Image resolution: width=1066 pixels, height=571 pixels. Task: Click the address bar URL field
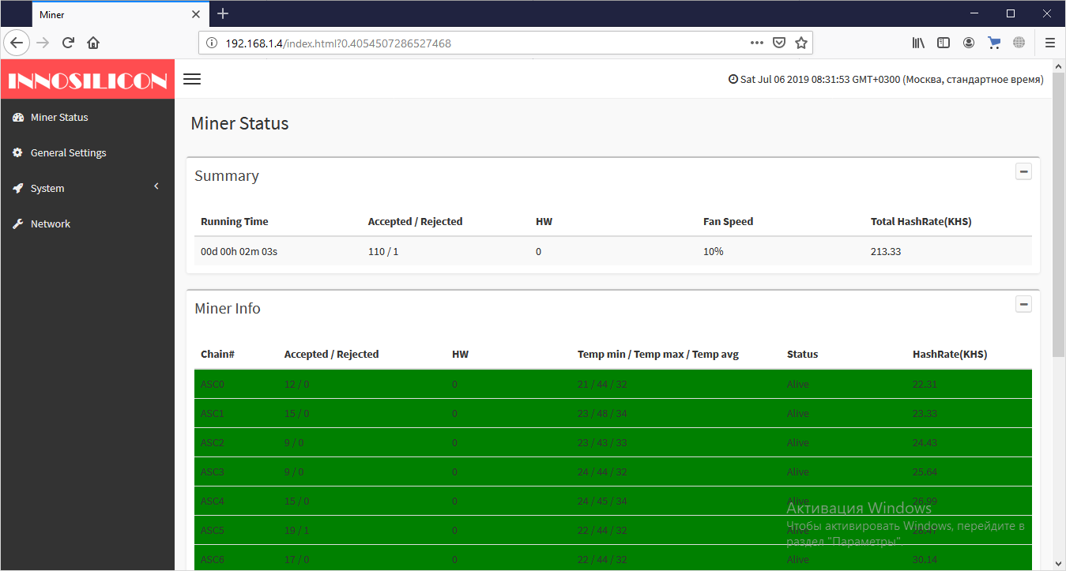pyautogui.click(x=474, y=43)
